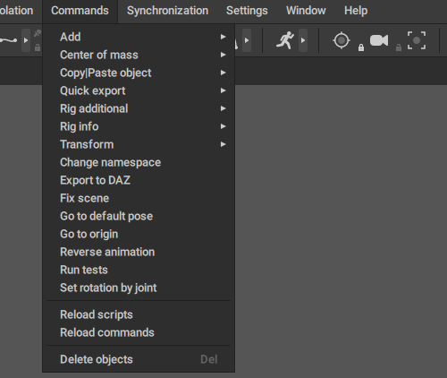
Task: Open the Synchronization menu
Action: pyautogui.click(x=167, y=11)
